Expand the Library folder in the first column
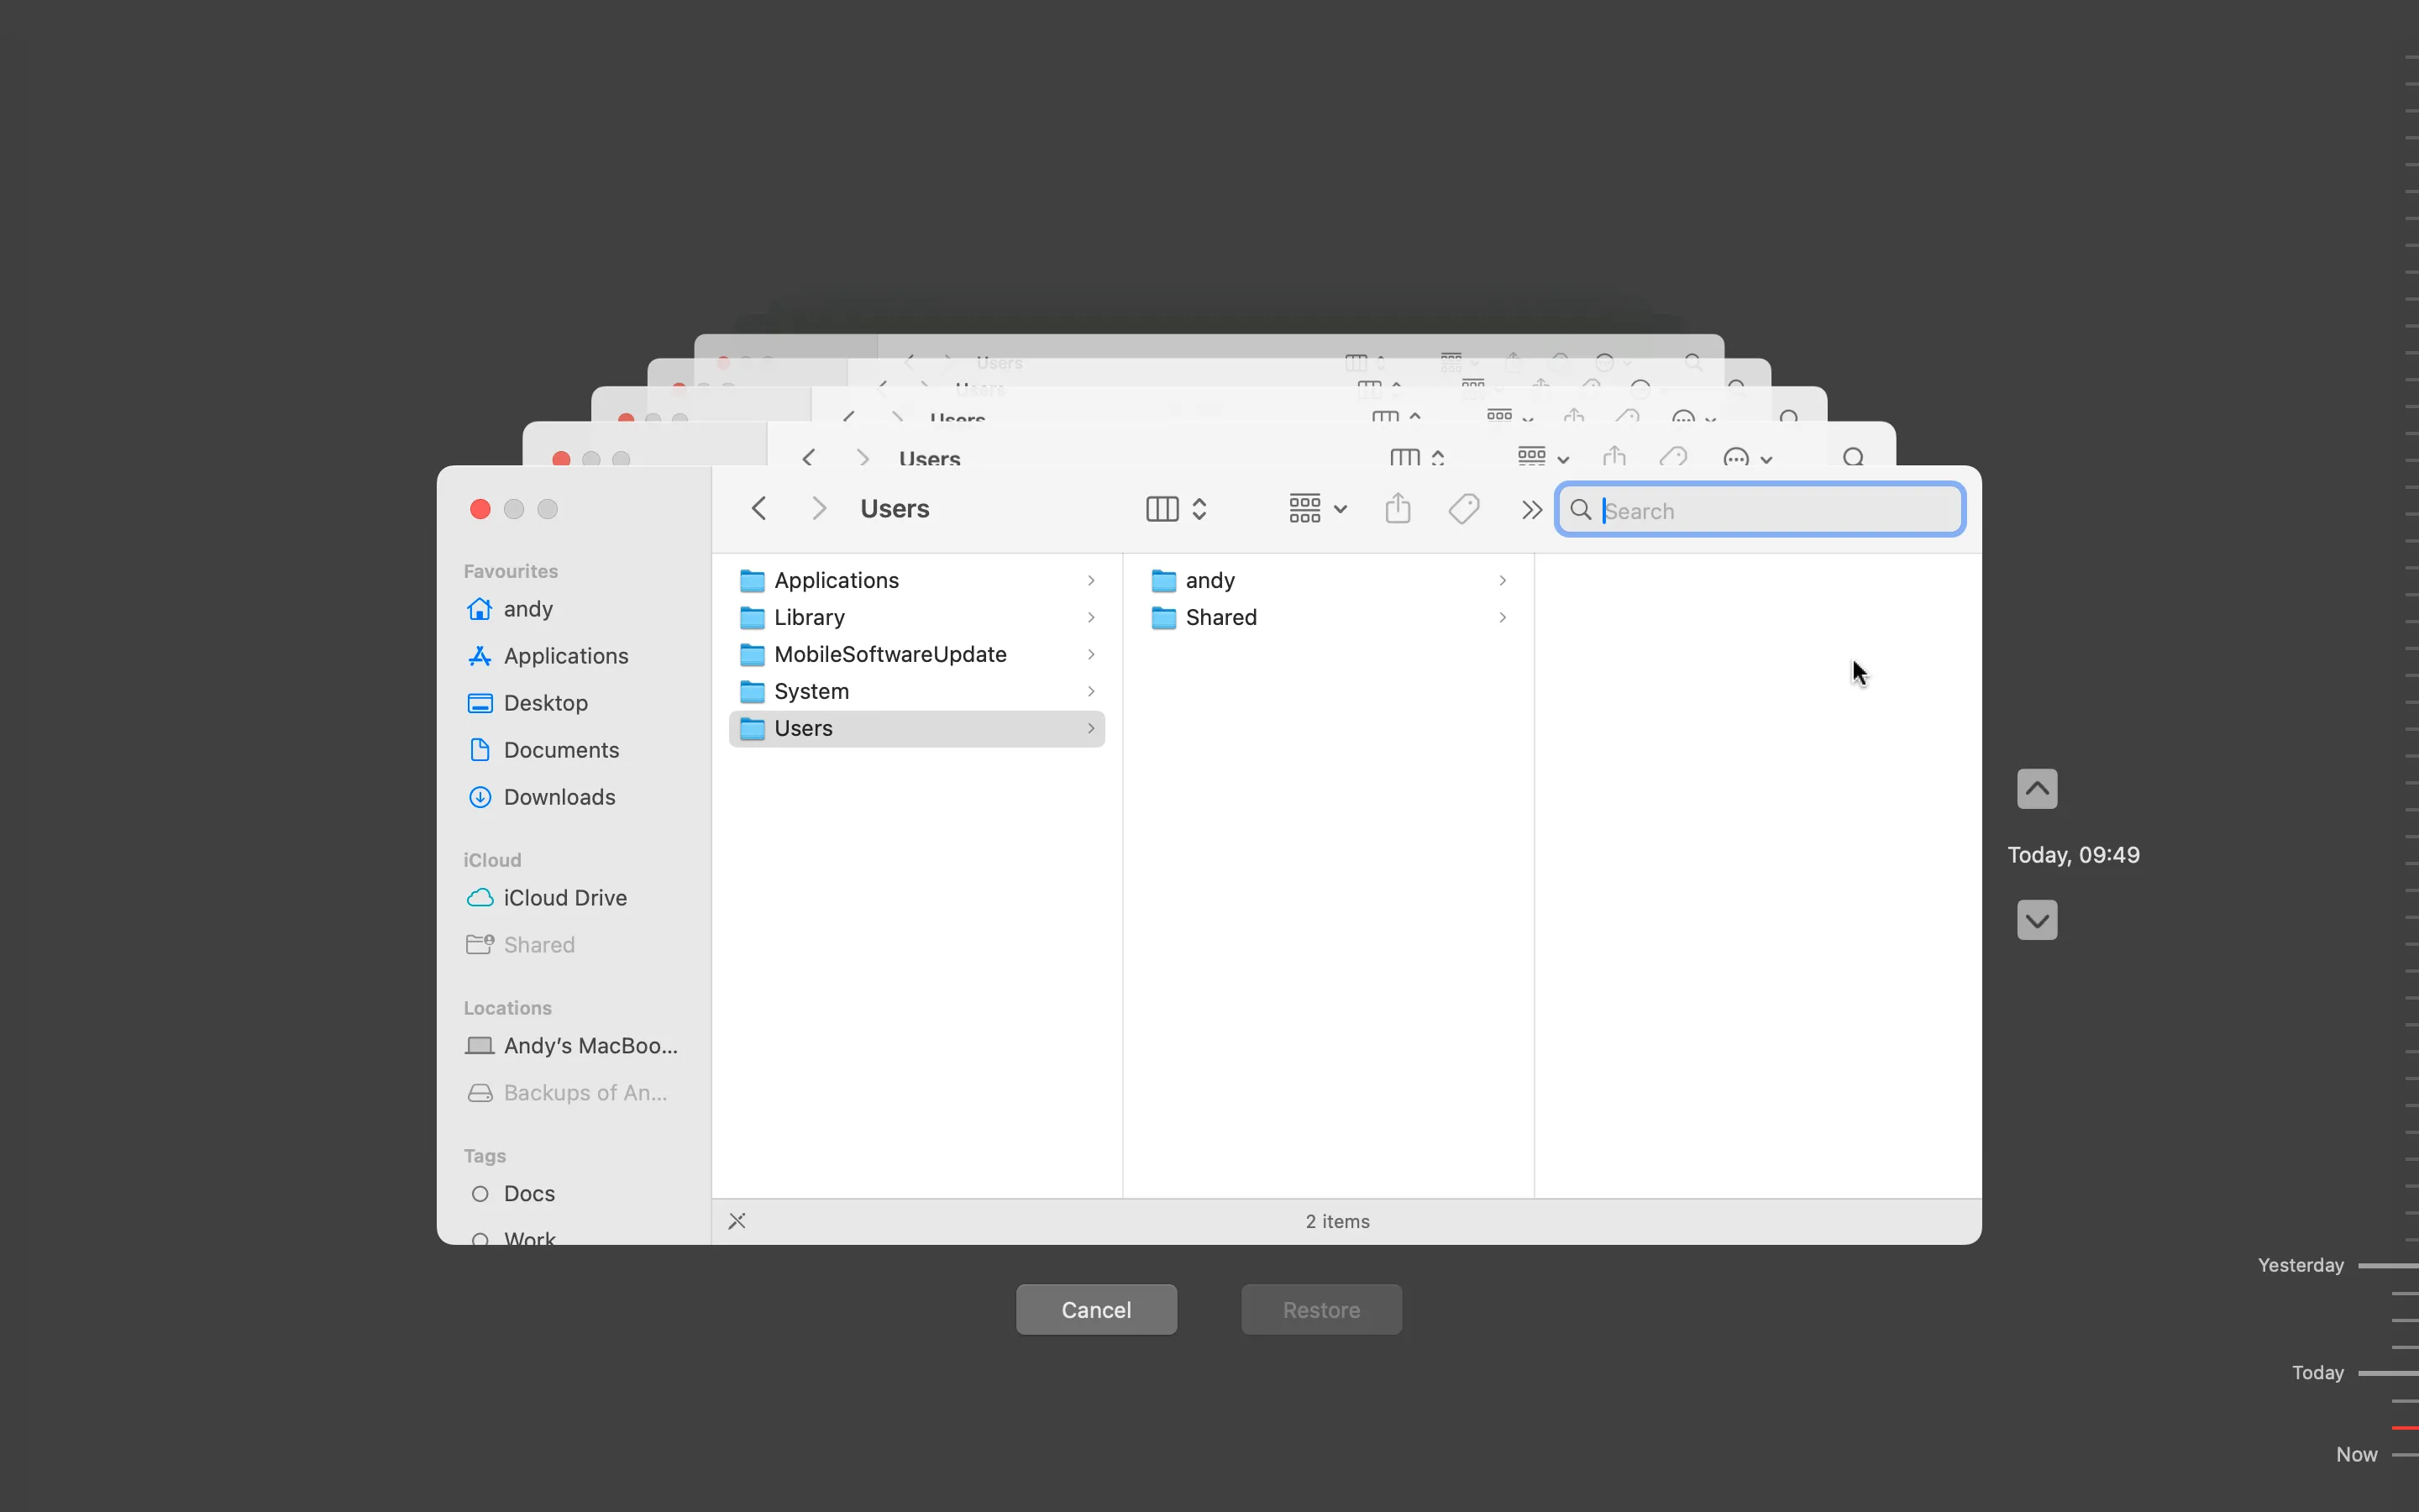 pos(1090,618)
